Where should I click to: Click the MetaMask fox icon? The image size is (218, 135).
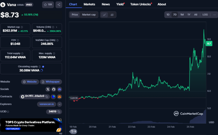click(x=59, y=97)
